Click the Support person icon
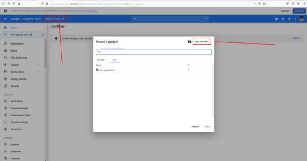The width and height of the screenshot is (307, 161). 5,65
